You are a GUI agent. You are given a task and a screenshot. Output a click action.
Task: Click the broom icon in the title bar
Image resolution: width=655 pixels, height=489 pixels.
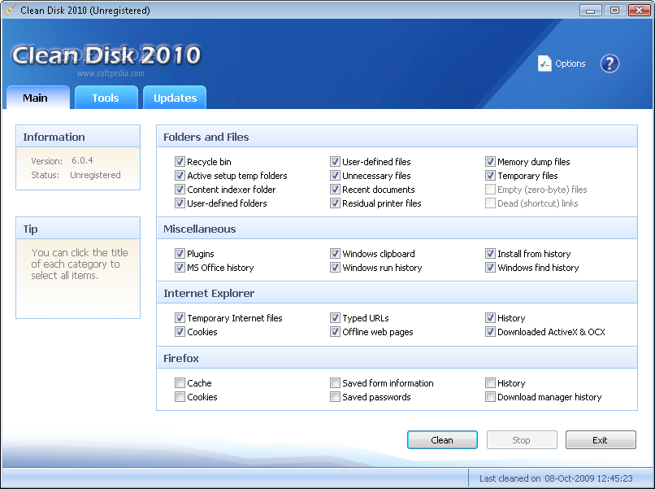pos(10,10)
